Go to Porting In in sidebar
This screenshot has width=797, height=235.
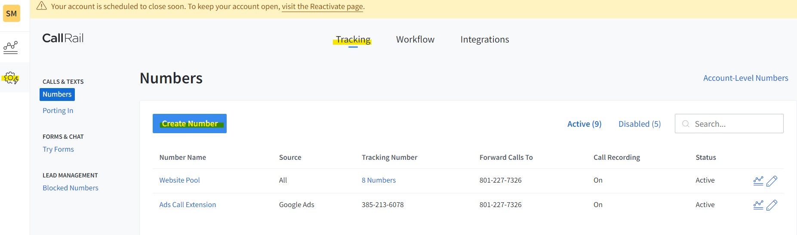click(58, 110)
